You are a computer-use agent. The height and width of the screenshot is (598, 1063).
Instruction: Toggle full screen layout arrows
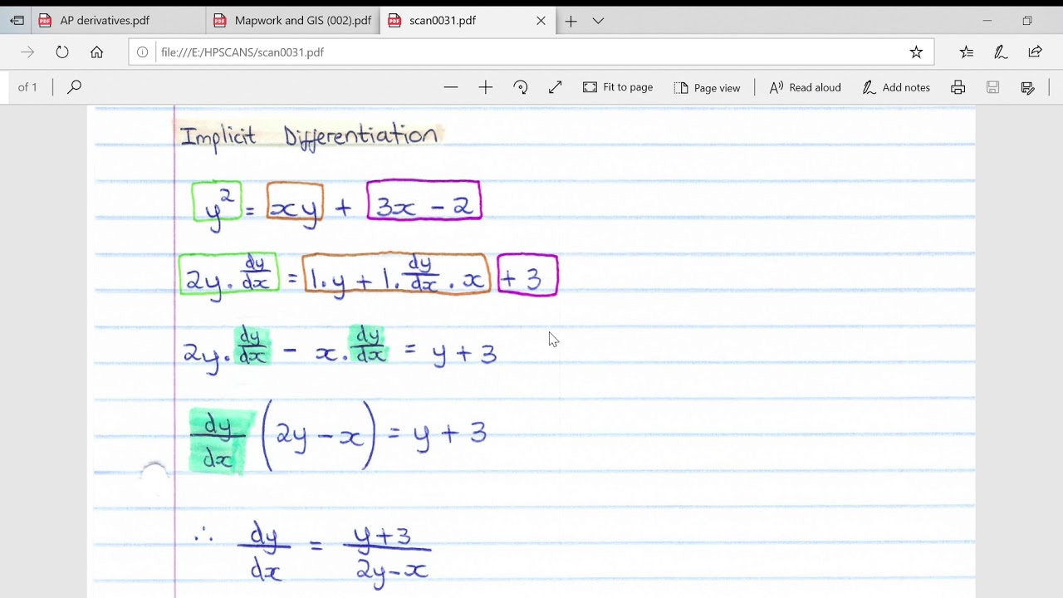[x=556, y=87]
